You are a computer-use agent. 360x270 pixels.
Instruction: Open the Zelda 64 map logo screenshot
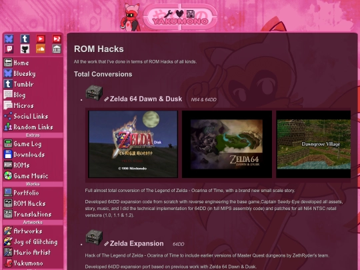(227, 144)
